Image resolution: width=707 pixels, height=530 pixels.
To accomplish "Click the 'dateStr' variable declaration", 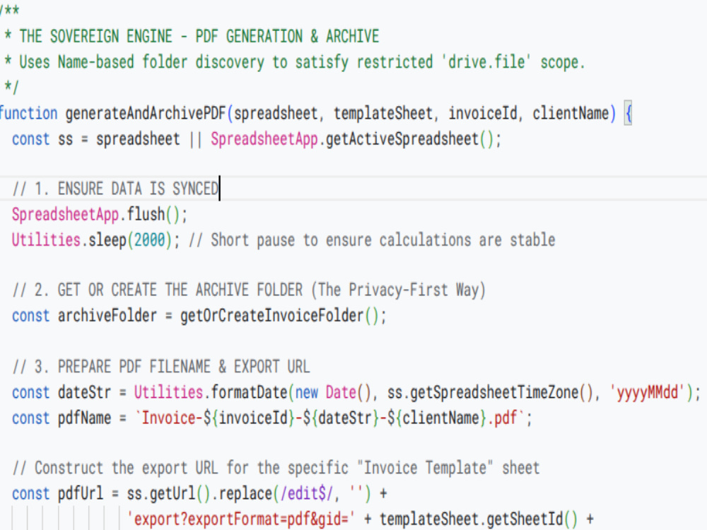I will point(84,392).
